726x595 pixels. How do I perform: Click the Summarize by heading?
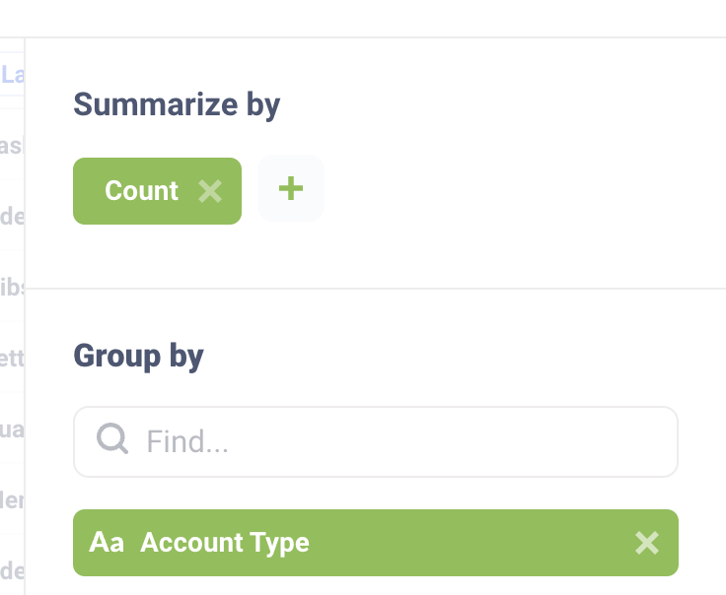(177, 104)
